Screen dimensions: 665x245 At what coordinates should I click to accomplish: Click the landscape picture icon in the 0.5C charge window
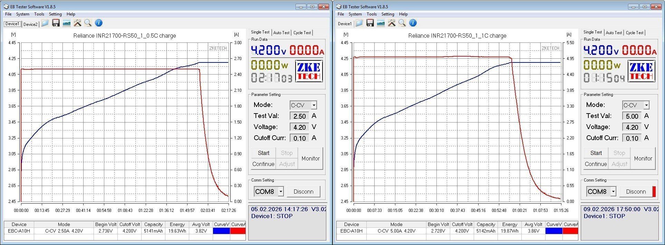67,23
